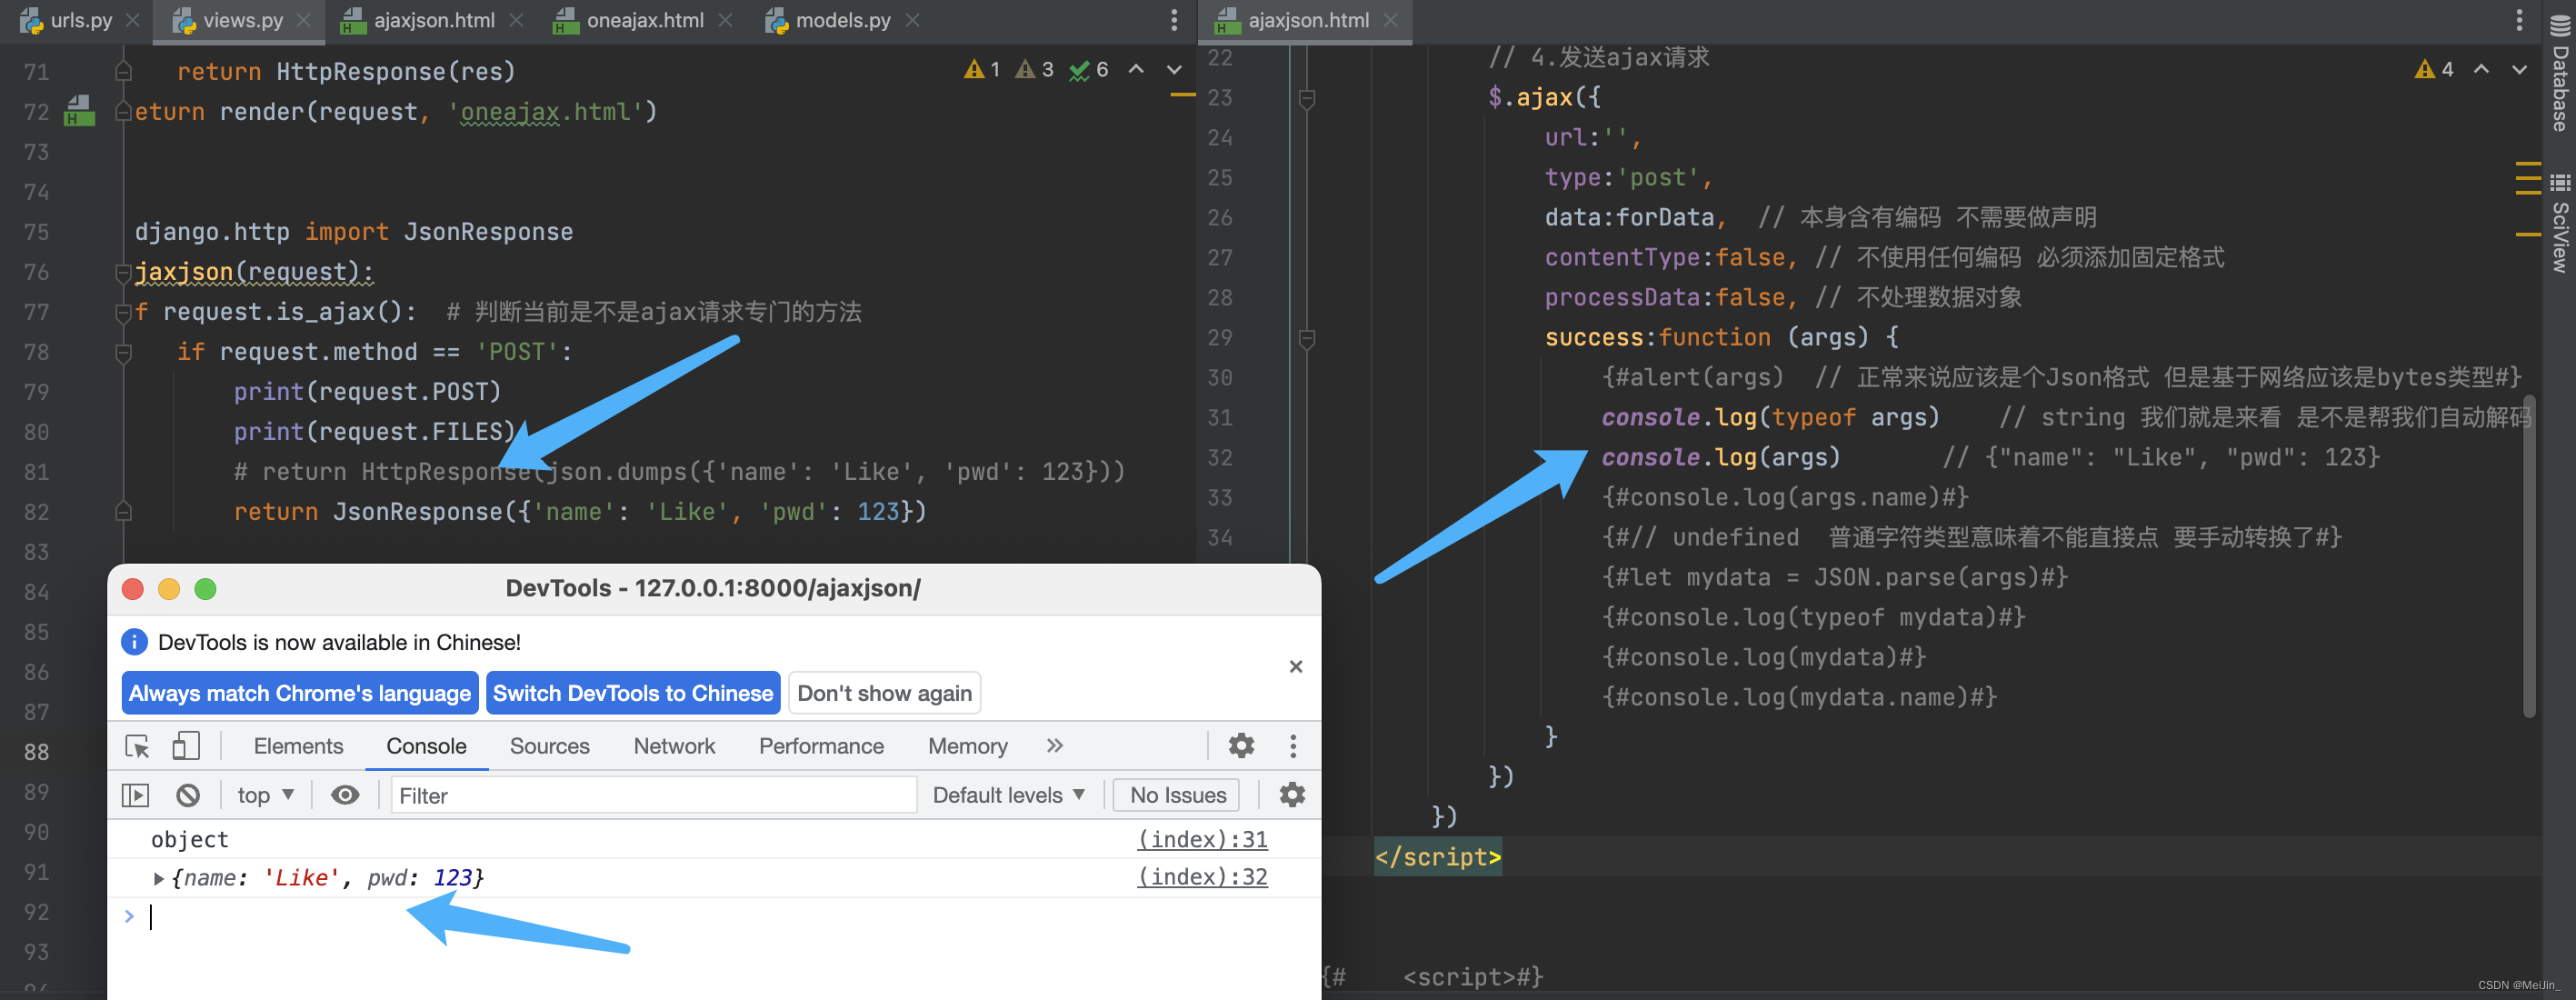Show more DevTools tabs
2576x1000 pixels.
pos(1054,746)
